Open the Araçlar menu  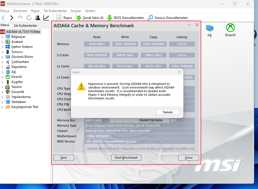pyautogui.click(x=76, y=11)
